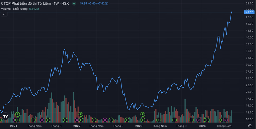Open the last D marker above Tháng Năm 2024
The image size is (256, 129).
pos(225,120)
